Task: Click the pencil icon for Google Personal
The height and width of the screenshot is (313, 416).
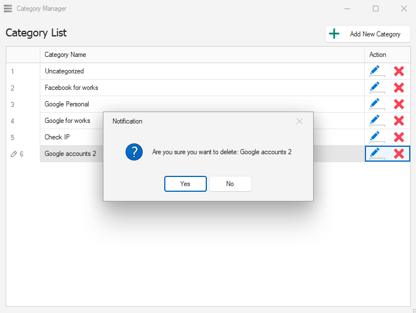Action: [x=375, y=104]
